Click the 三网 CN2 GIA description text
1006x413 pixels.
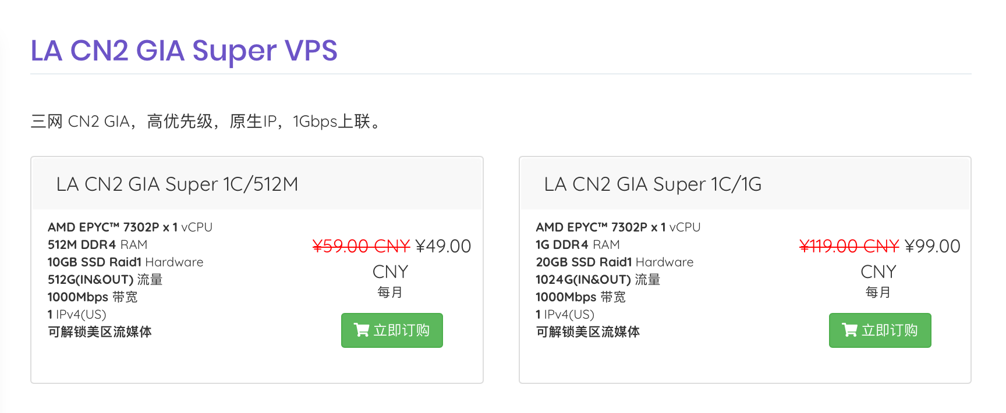pos(207,122)
